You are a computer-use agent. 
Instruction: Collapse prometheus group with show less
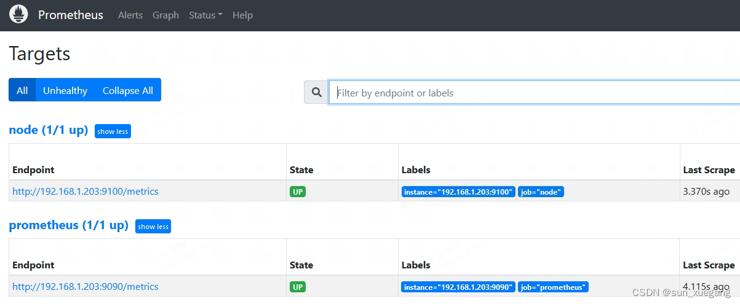point(153,226)
